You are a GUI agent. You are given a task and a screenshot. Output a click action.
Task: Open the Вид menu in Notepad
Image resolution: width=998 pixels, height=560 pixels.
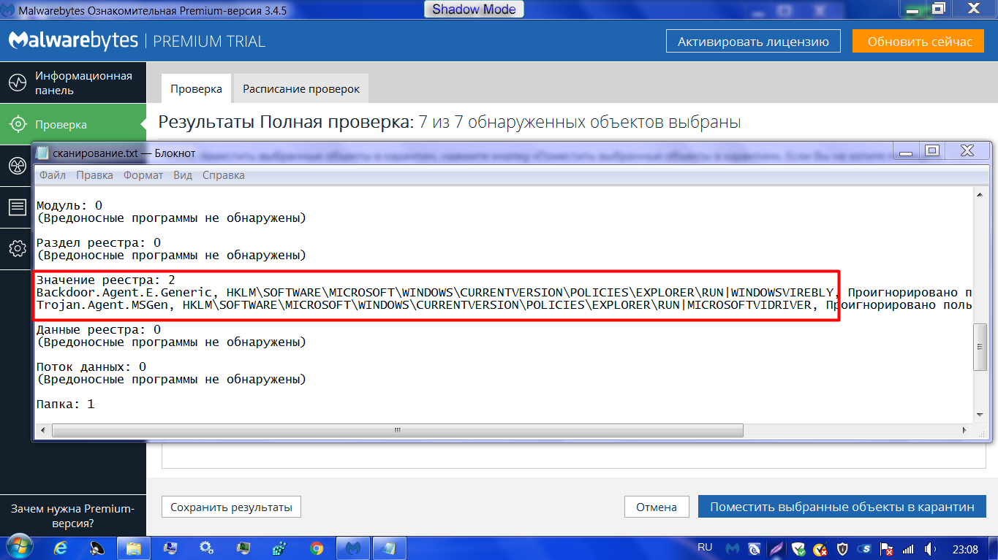183,175
